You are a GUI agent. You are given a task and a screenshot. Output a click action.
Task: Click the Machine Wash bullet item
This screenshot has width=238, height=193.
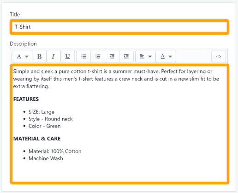[46, 158]
